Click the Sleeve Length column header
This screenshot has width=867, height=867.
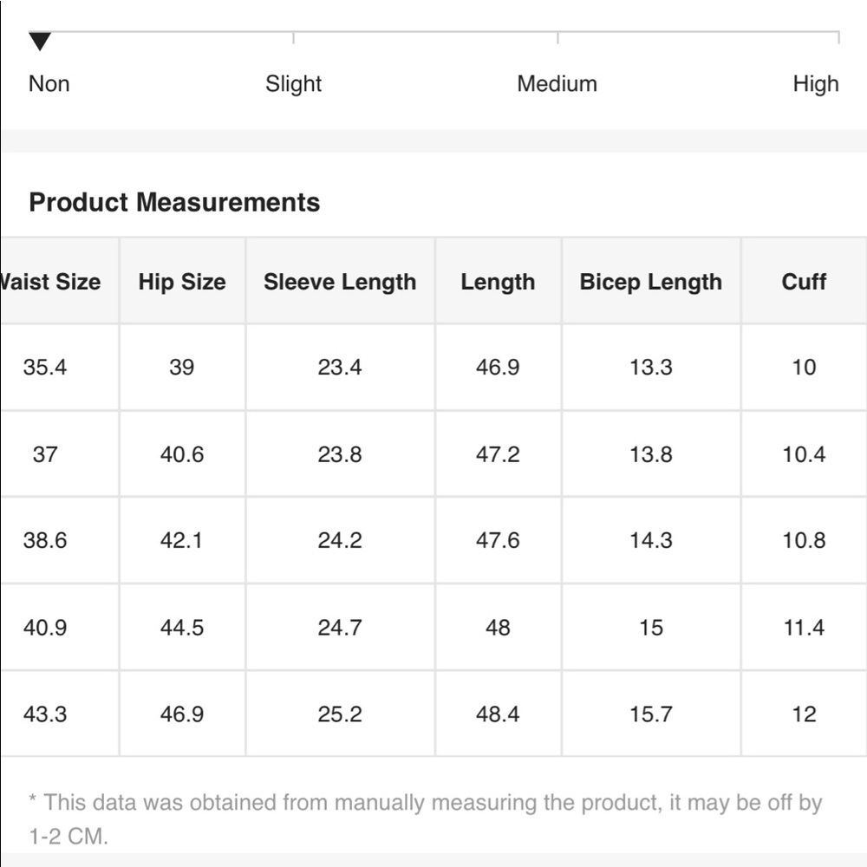point(340,281)
